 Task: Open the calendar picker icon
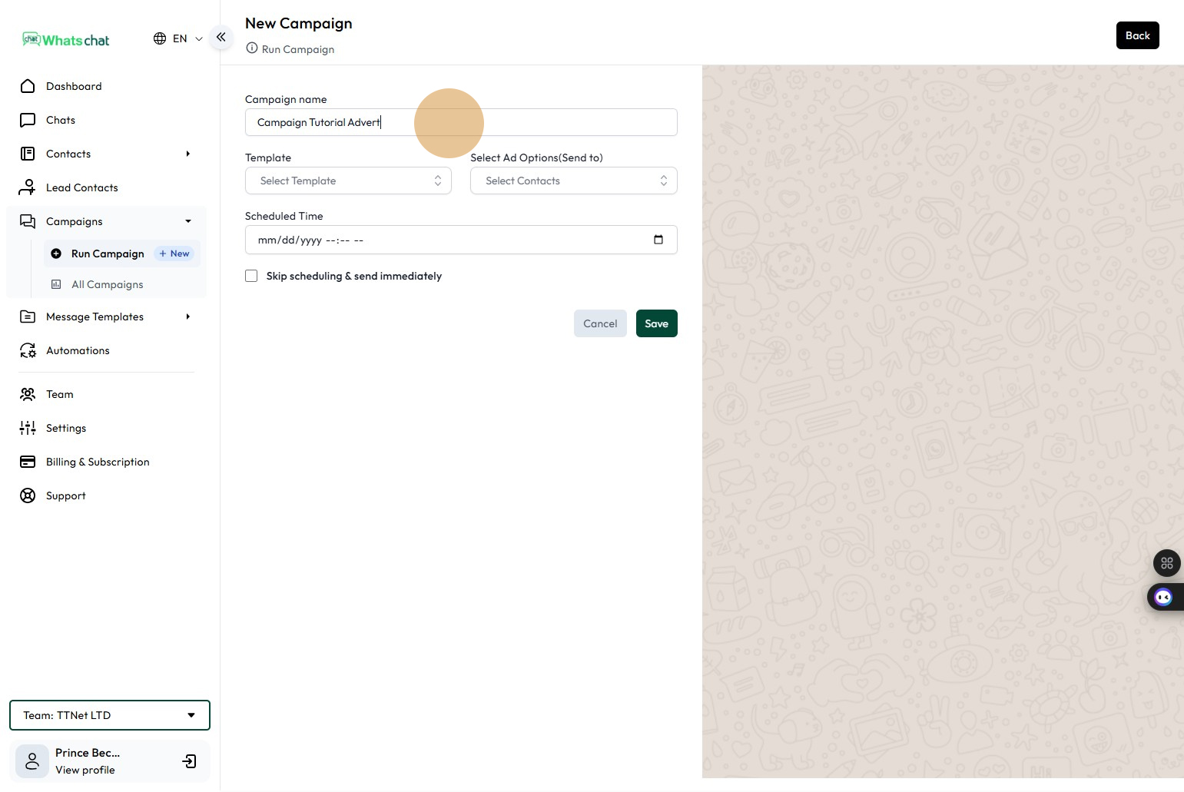(x=658, y=240)
